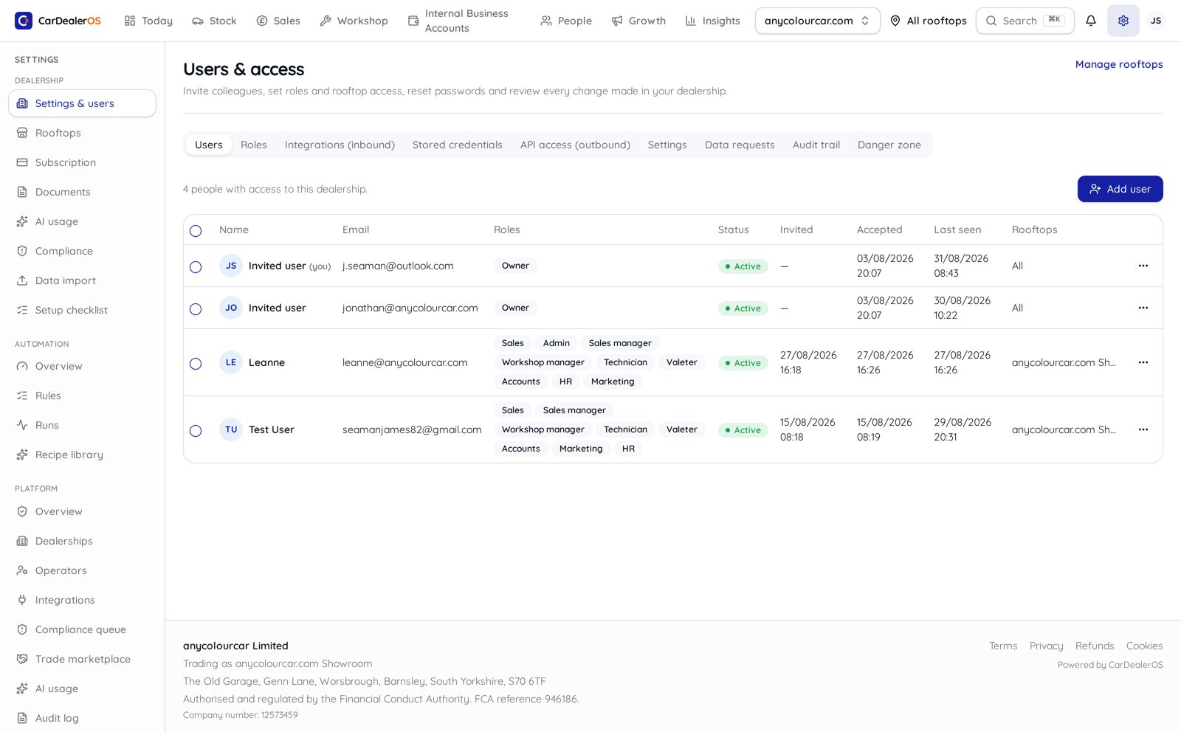The width and height of the screenshot is (1181, 732).
Task: Open the anycolourcar.com dealership switcher
Action: pyautogui.click(x=817, y=21)
